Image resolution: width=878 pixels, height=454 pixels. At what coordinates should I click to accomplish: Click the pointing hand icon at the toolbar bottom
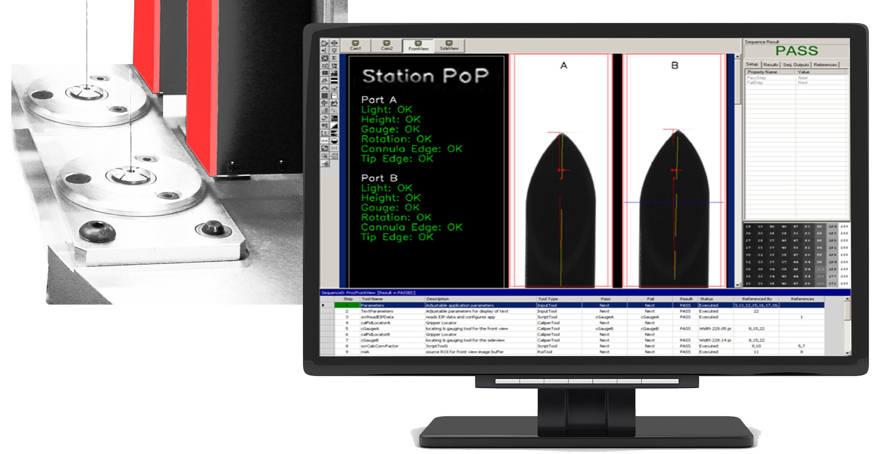click(325, 164)
